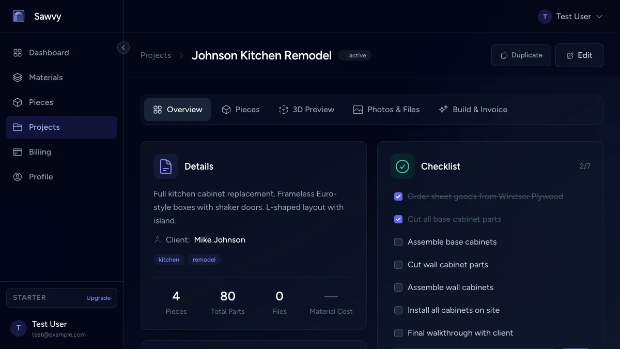Uncheck Cut all base cabinet parts
Viewport: 620px width, 349px height.
coord(398,219)
